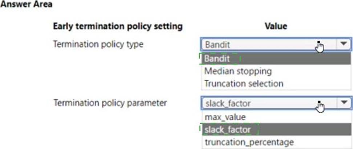Click the Termination policy type label
The height and width of the screenshot is (149, 353).
[x=98, y=44]
